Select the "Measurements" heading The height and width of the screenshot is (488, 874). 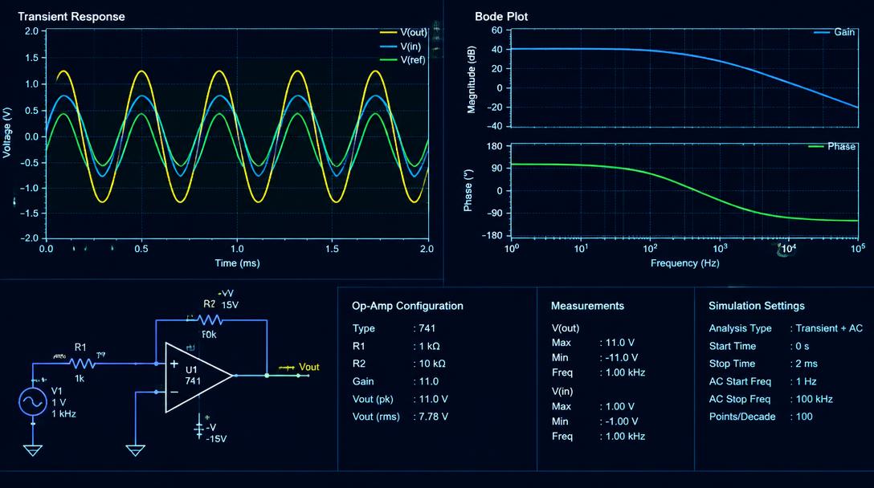pyautogui.click(x=587, y=306)
